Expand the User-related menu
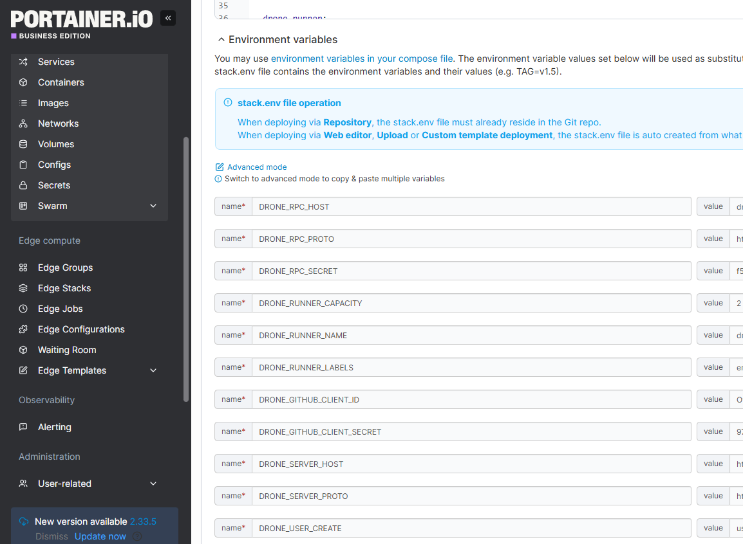The image size is (743, 544). tap(153, 484)
